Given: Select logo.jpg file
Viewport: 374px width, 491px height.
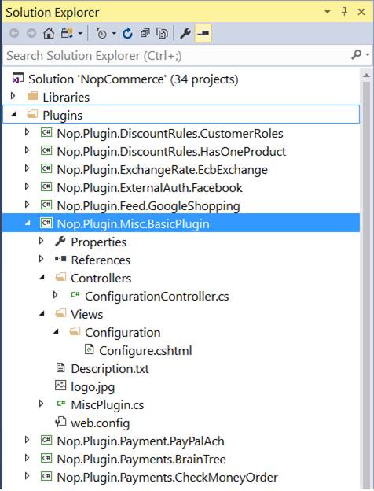Looking at the screenshot, I should click(x=93, y=387).
